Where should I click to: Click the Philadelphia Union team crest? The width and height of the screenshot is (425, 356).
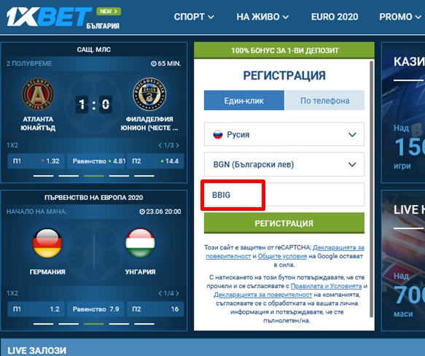coord(149,94)
